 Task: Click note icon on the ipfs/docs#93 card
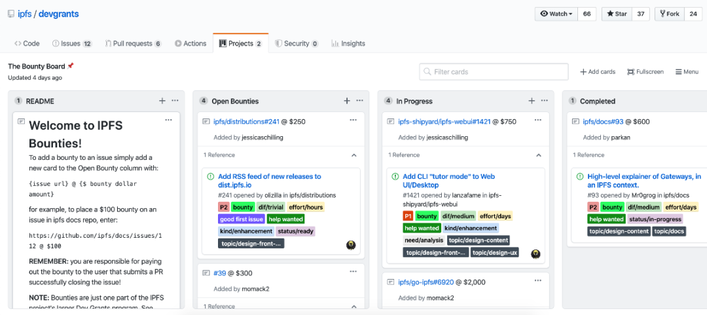(575, 121)
